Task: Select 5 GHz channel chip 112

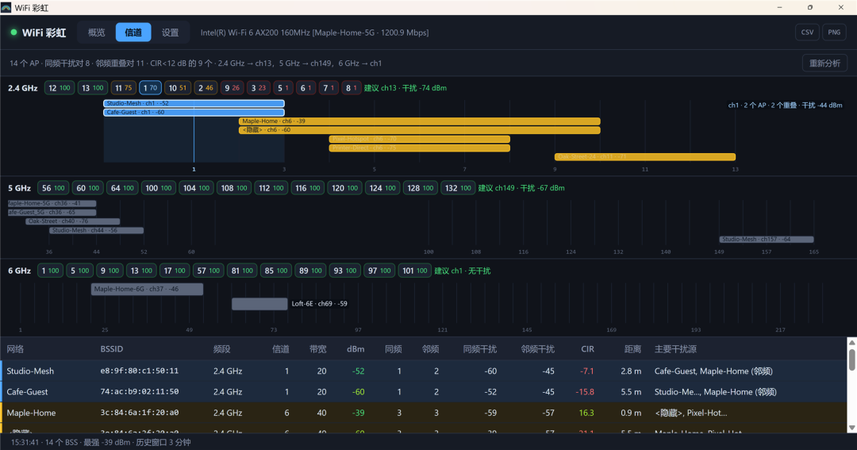Action: click(x=271, y=188)
